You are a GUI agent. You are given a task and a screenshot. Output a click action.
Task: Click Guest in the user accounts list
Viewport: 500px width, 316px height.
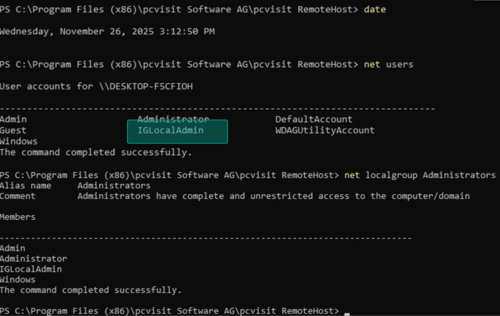pos(13,130)
